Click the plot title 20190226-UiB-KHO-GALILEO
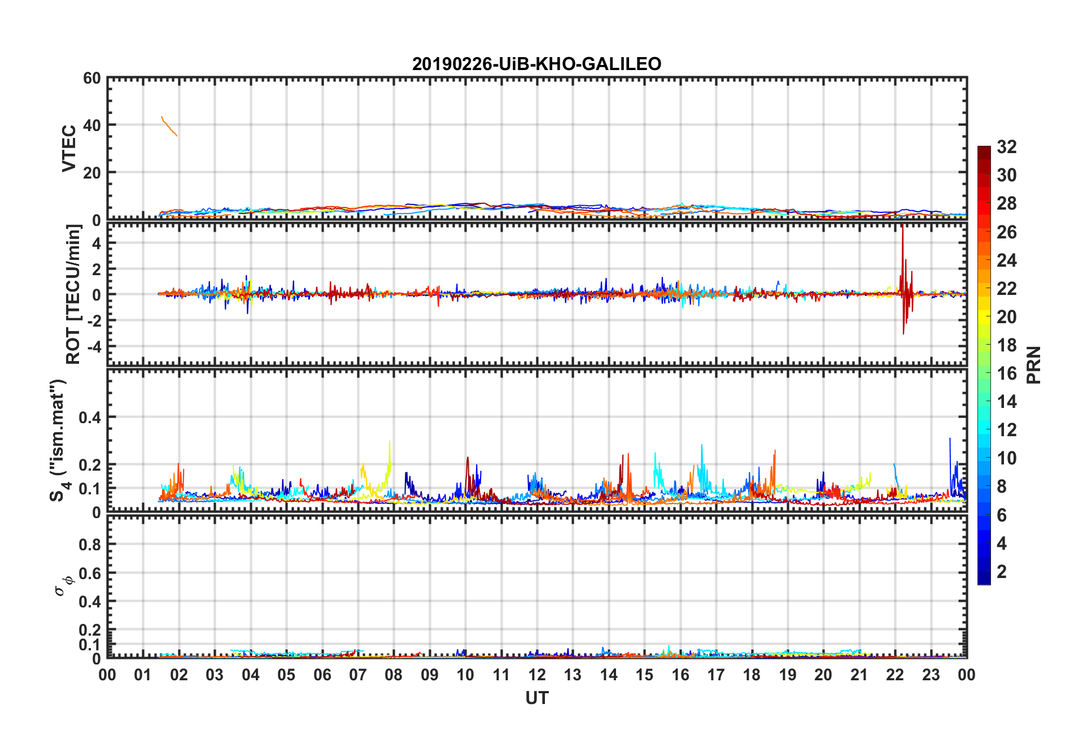 point(536,64)
